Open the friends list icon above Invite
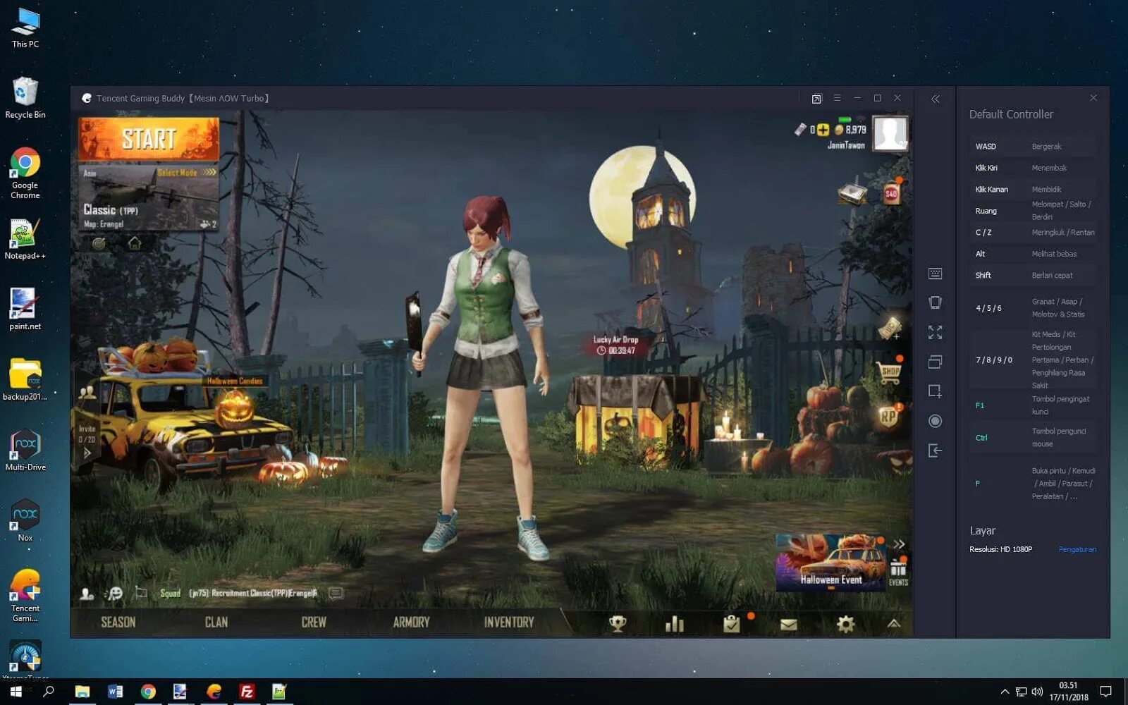Image resolution: width=1128 pixels, height=705 pixels. pos(87,392)
